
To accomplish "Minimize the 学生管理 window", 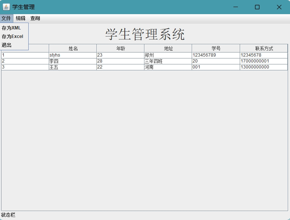I will [x=235, y=7].
